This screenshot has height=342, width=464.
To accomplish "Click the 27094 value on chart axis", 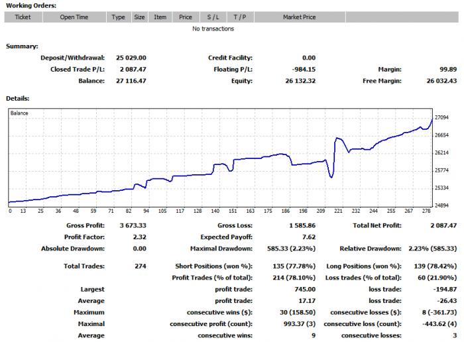I will (x=441, y=117).
